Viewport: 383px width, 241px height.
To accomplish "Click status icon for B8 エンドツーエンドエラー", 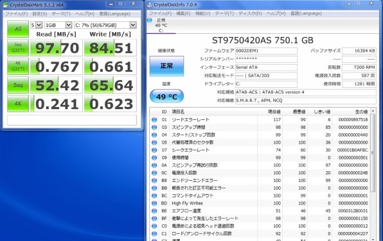I will [154, 181].
